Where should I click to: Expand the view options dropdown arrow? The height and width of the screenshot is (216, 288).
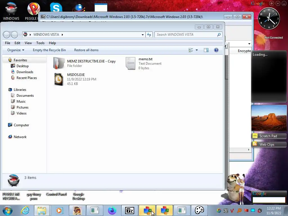pos(197,50)
